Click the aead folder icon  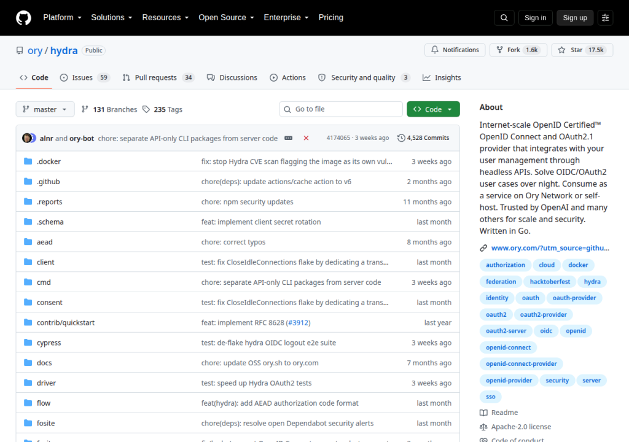pos(28,241)
